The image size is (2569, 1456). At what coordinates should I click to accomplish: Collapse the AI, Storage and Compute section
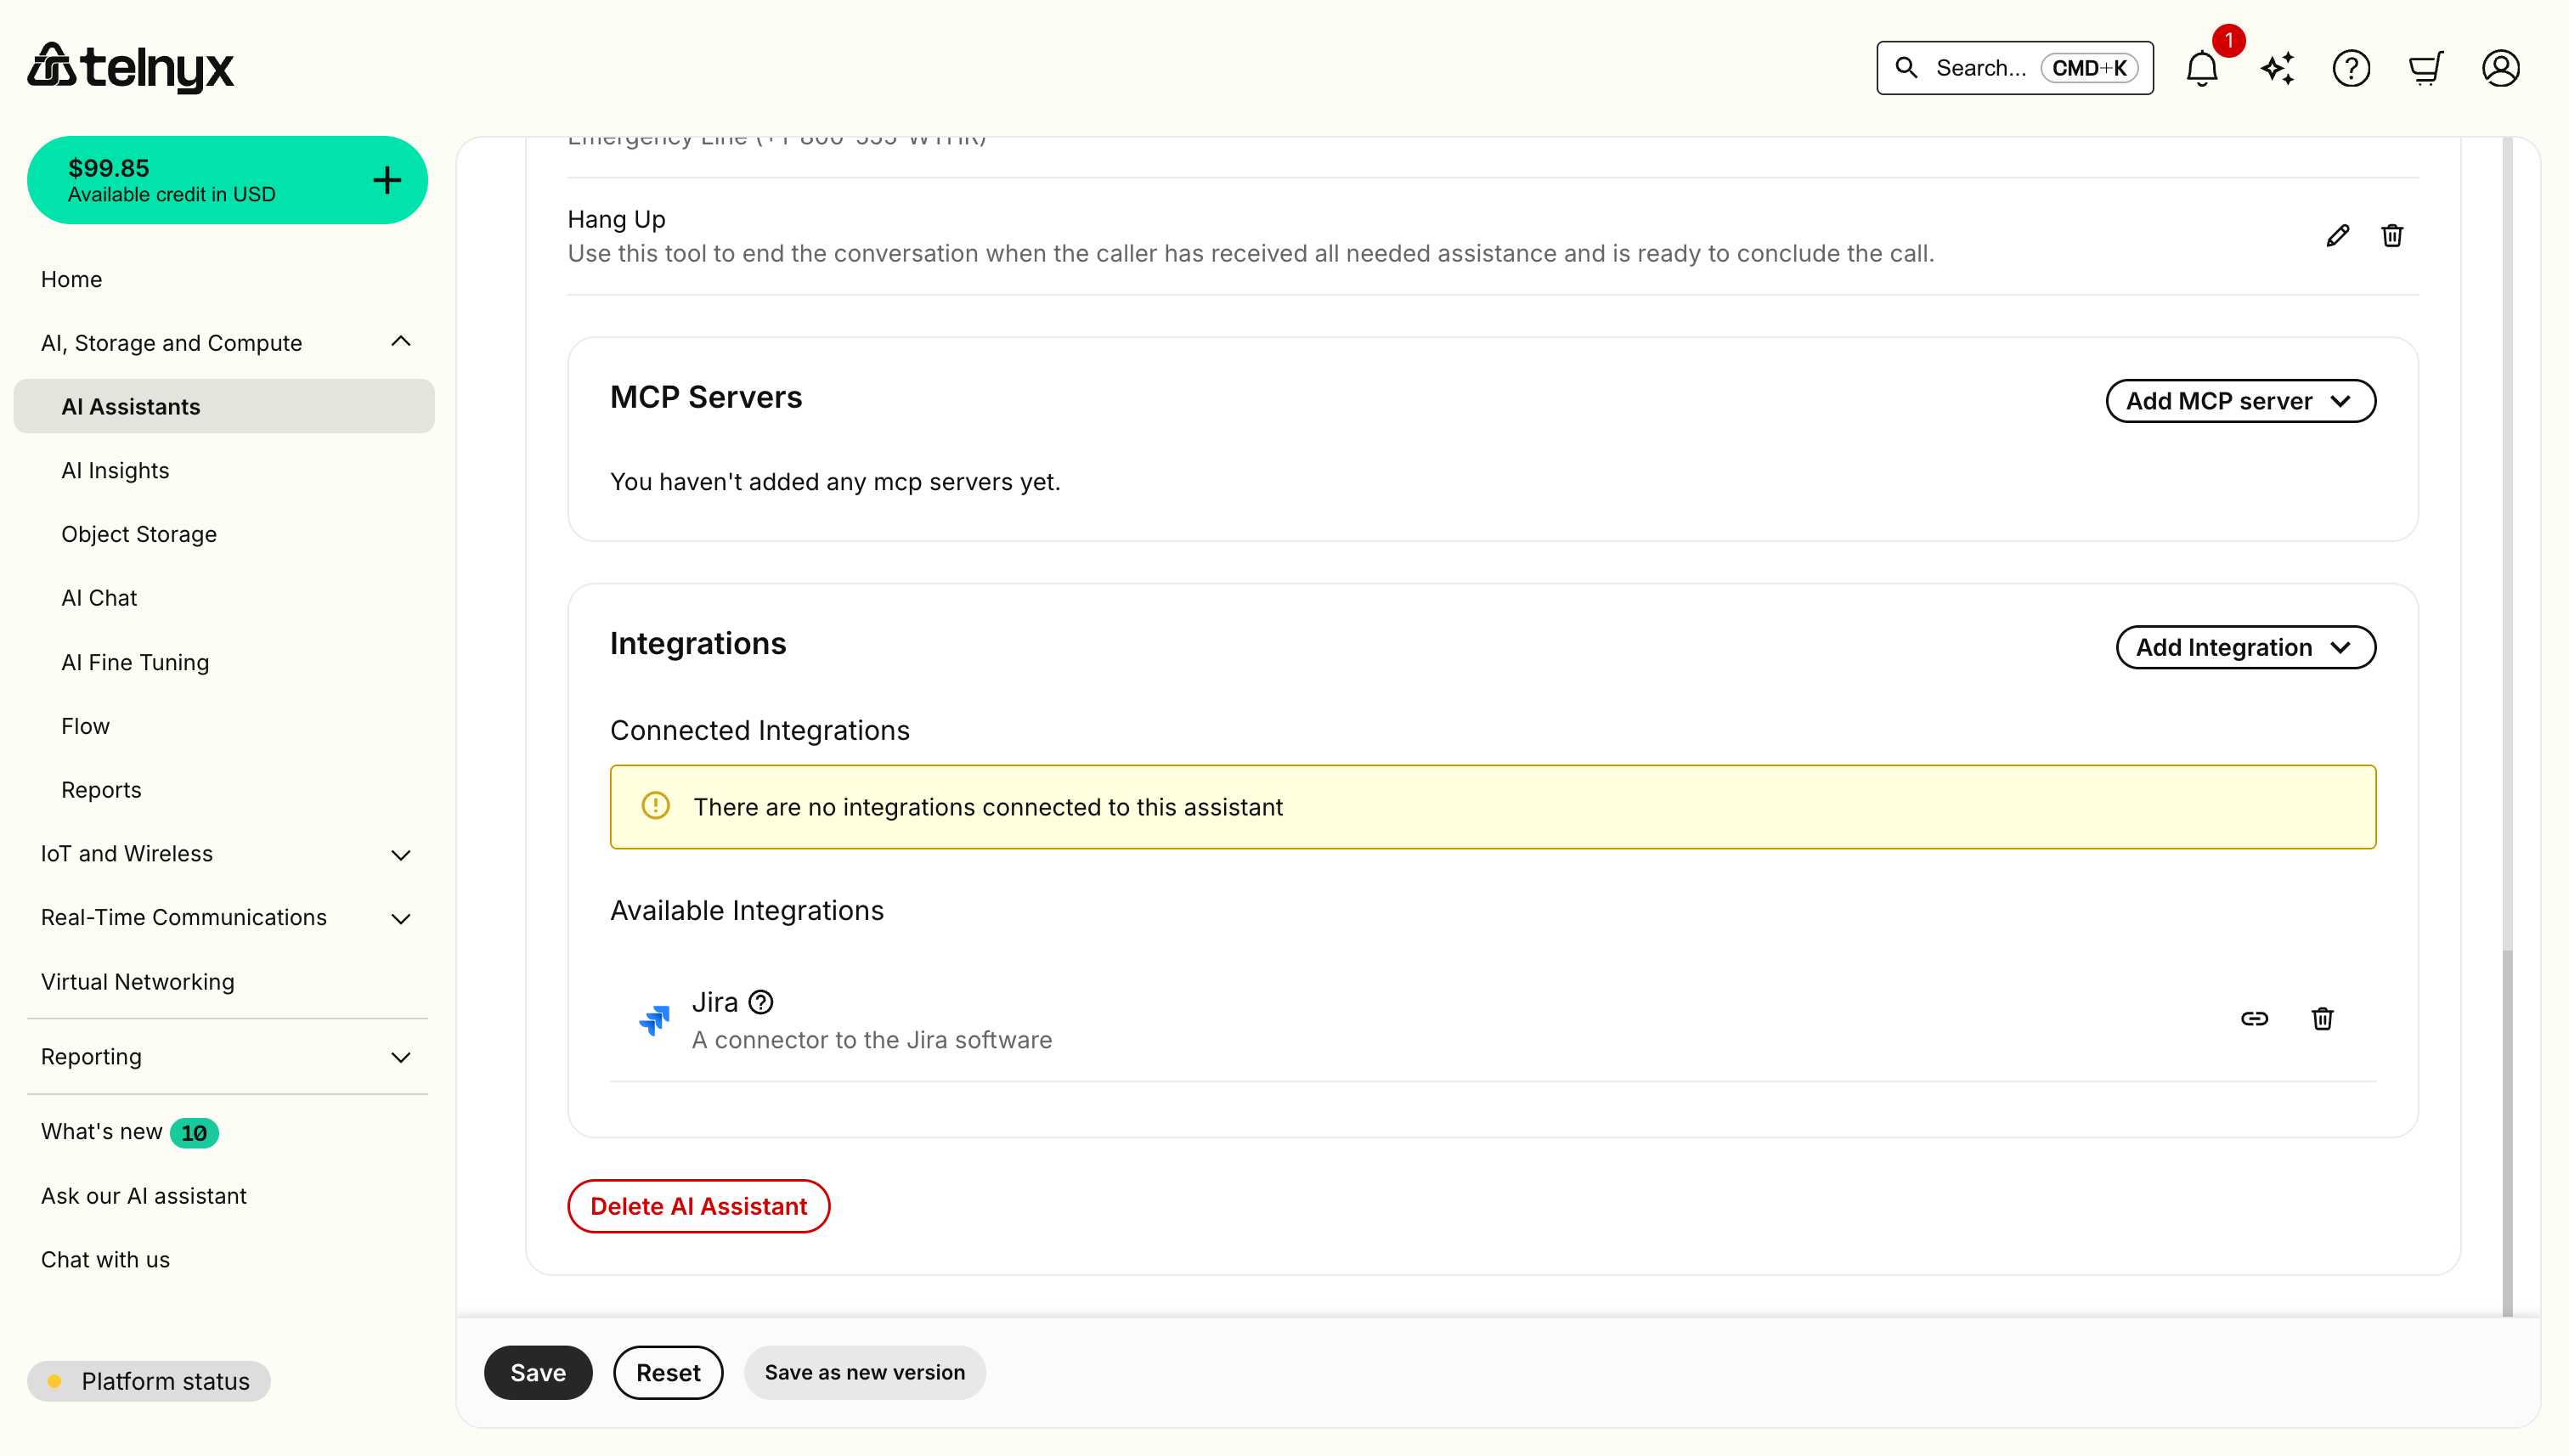coord(400,341)
